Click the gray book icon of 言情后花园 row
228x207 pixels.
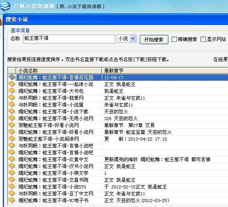click(x=12, y=77)
